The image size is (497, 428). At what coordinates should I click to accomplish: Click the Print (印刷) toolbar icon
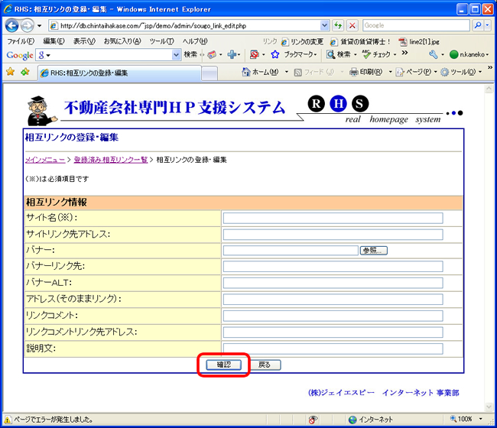click(x=354, y=72)
